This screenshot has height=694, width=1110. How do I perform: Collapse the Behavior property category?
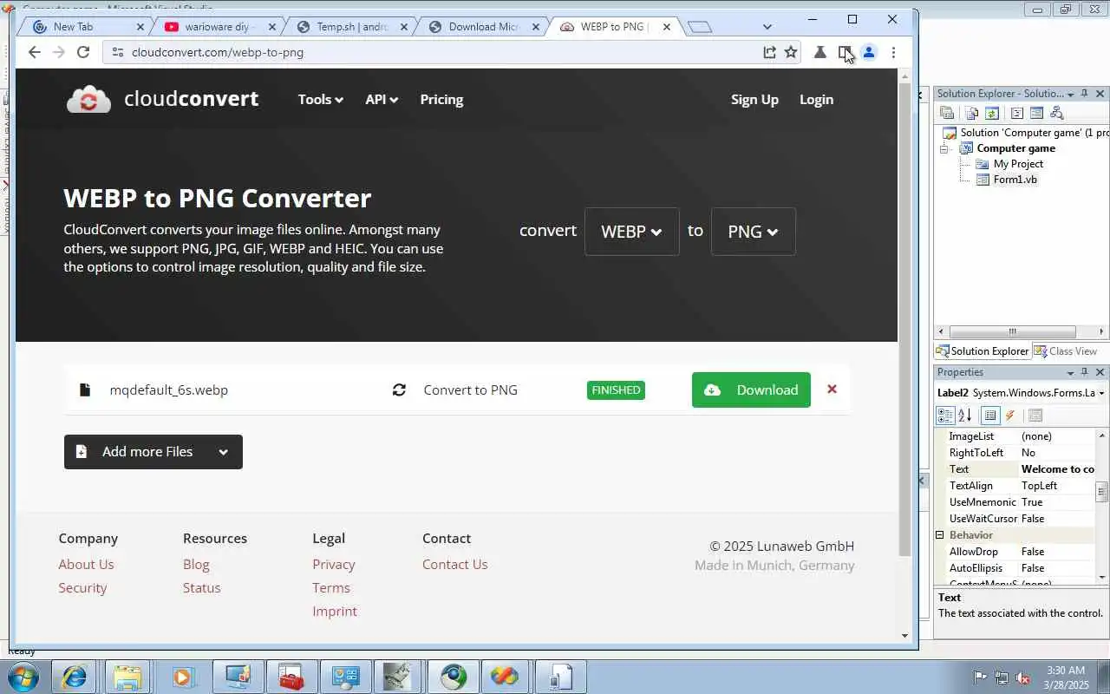(x=939, y=535)
